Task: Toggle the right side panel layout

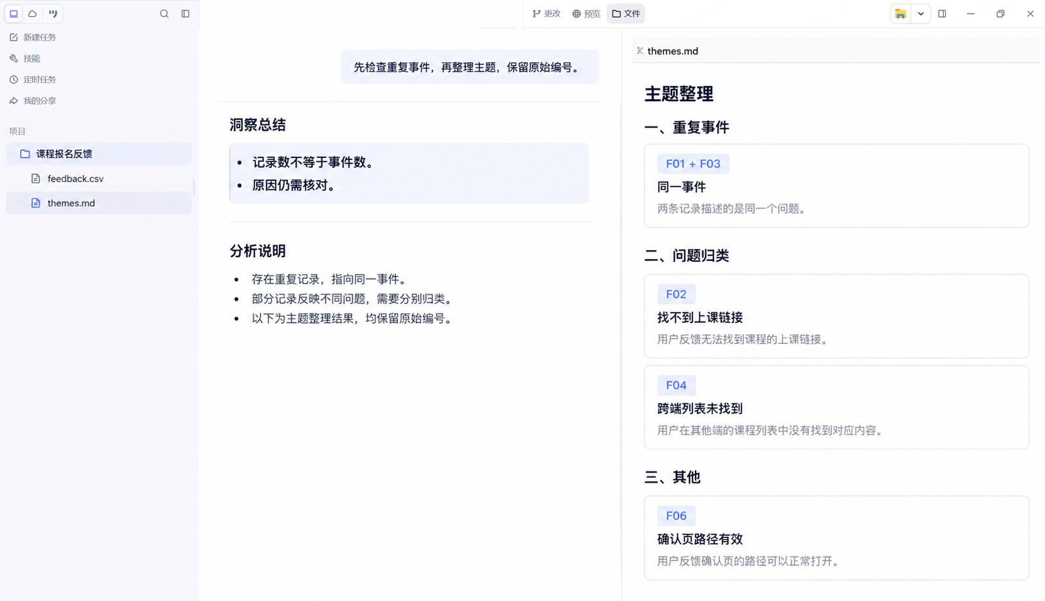Action: point(942,14)
